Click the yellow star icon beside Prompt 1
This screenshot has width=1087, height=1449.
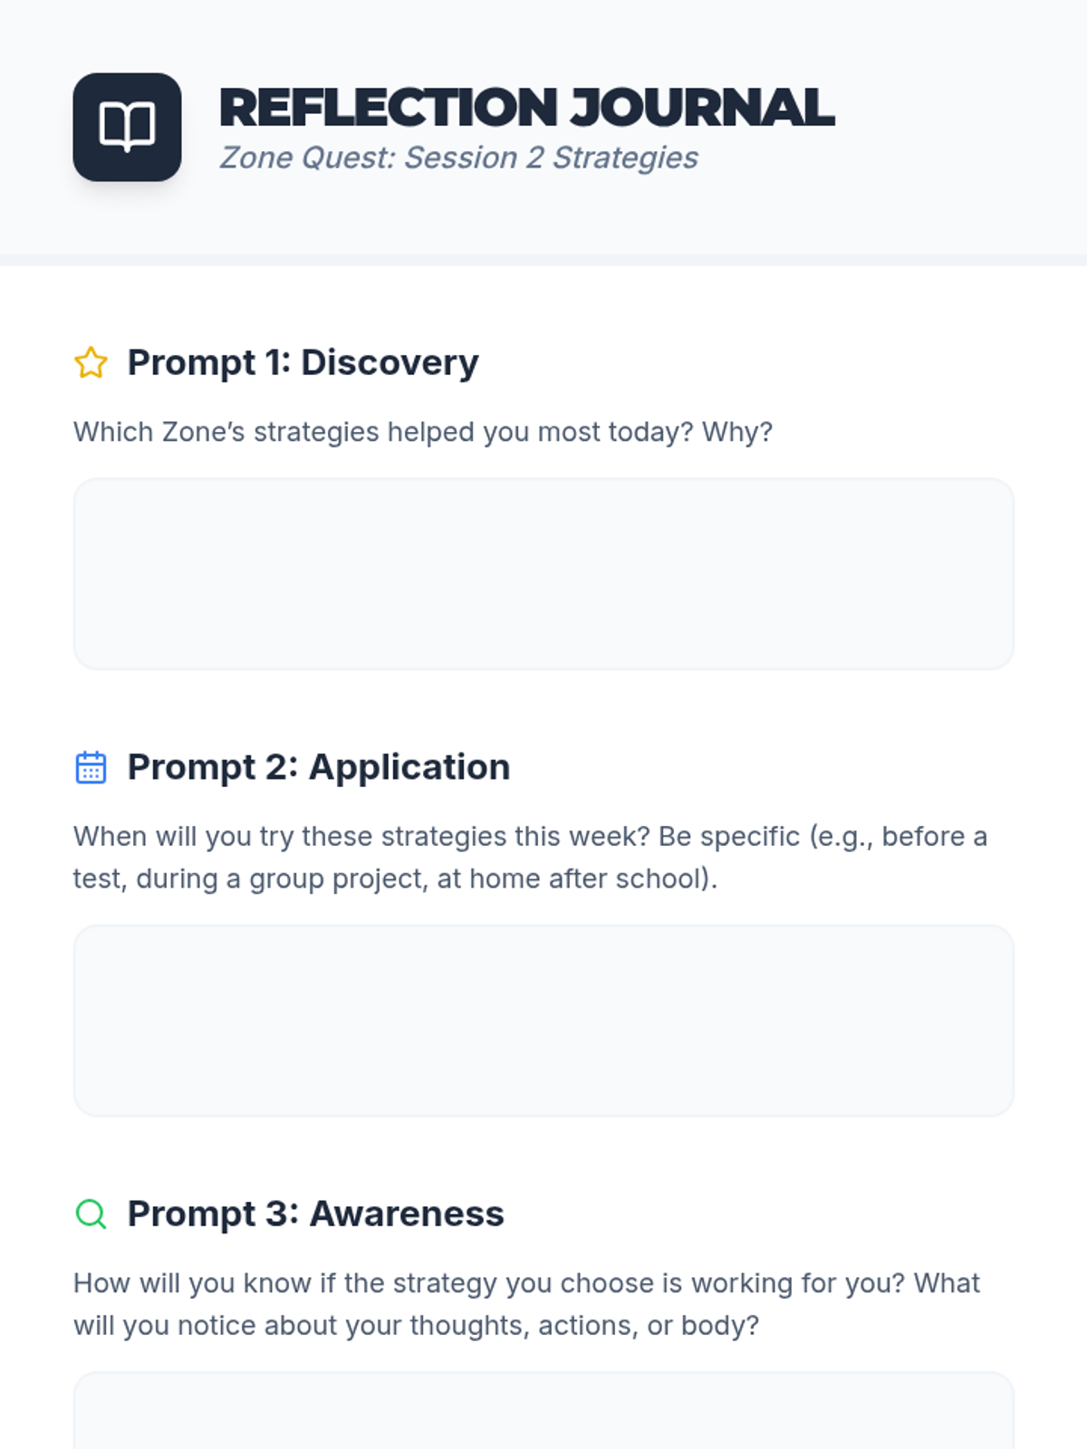click(x=91, y=362)
